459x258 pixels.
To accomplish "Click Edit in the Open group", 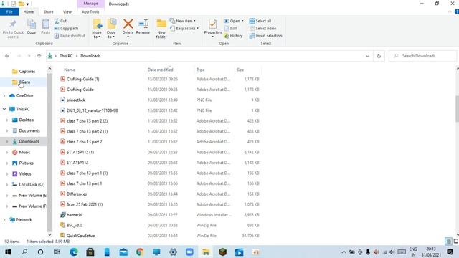I will click(231, 29).
